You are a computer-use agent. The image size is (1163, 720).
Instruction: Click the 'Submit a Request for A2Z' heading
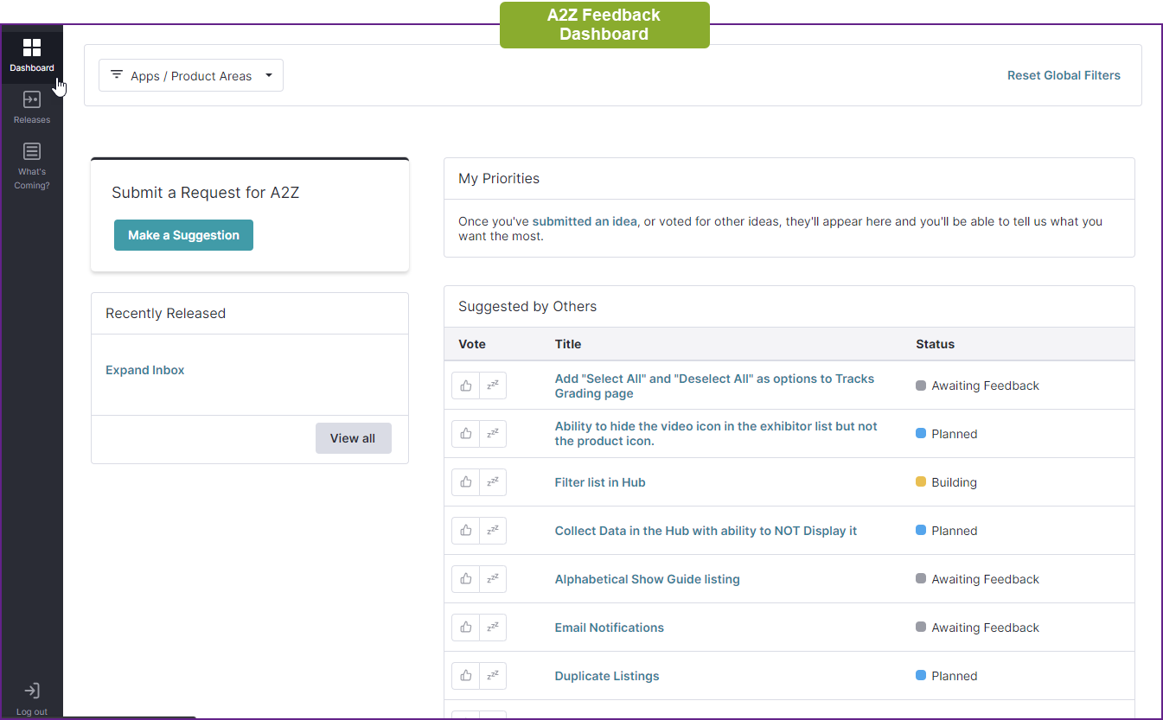[x=205, y=193]
